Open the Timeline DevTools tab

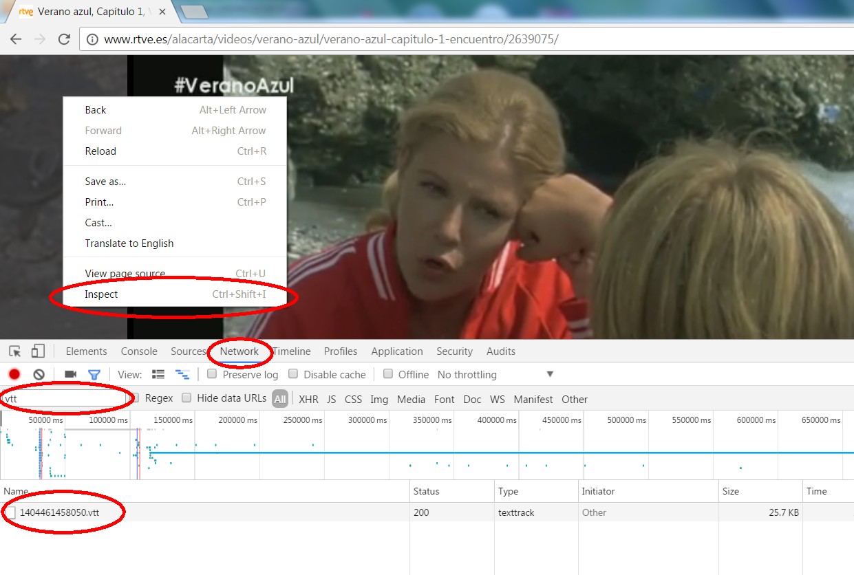point(292,351)
